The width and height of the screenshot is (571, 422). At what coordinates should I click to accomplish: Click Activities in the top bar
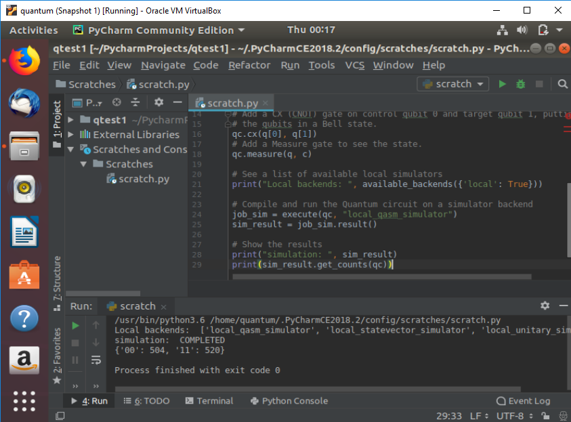tap(33, 30)
